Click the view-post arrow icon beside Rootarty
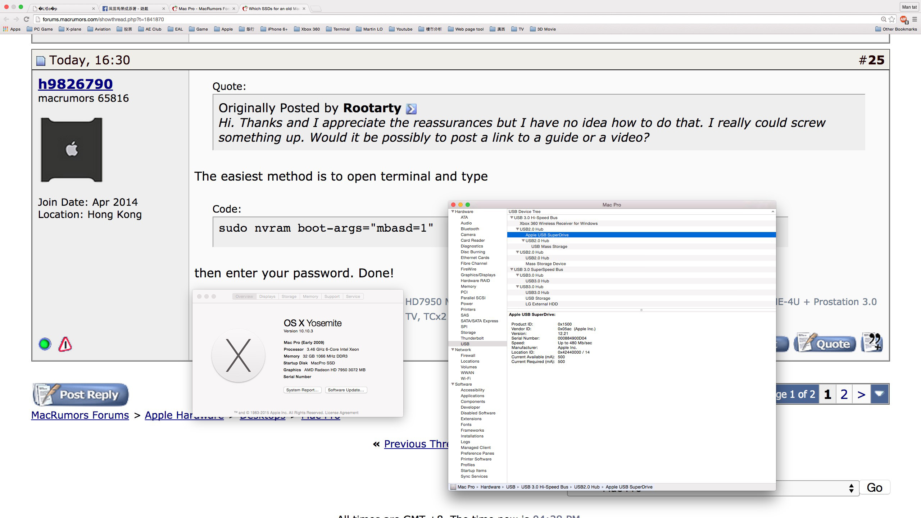921x518 pixels. pos(411,109)
